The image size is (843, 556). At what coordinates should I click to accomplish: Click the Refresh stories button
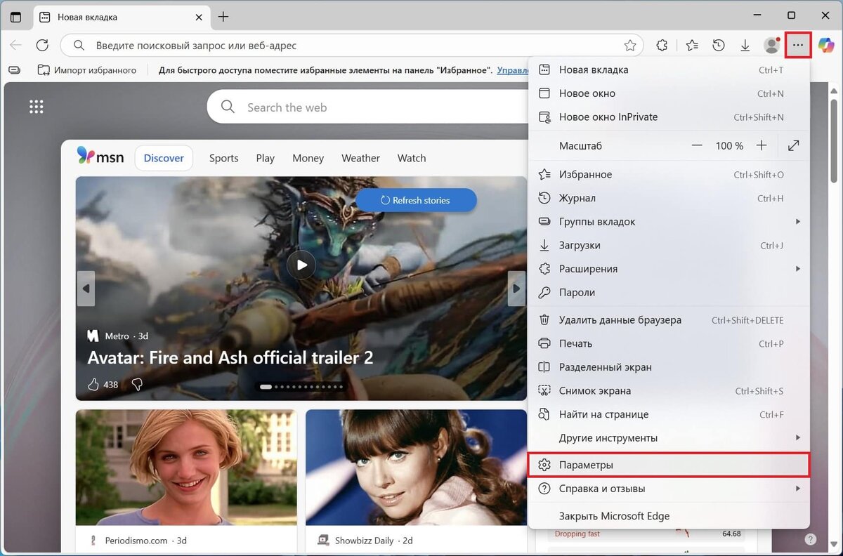(416, 200)
